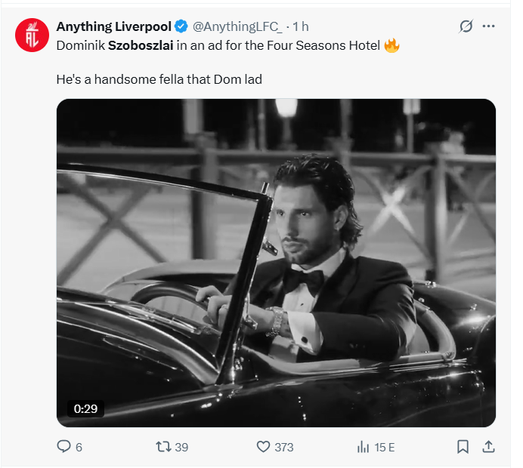This screenshot has height=468, width=523.
Task: Repost the tweet using retweet icon
Action: (162, 447)
